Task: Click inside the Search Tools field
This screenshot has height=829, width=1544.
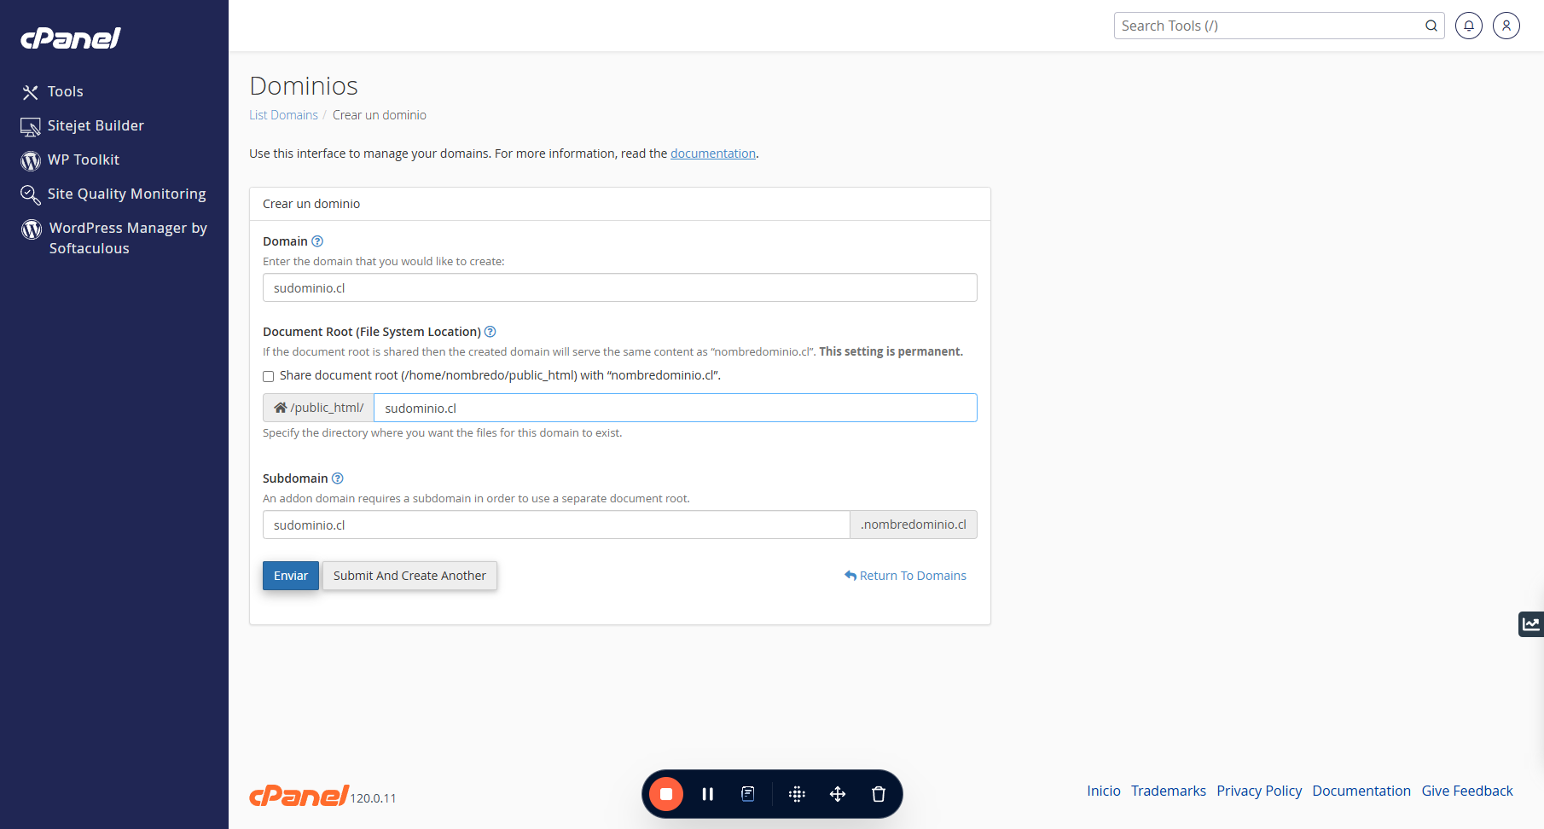Action: 1268,26
